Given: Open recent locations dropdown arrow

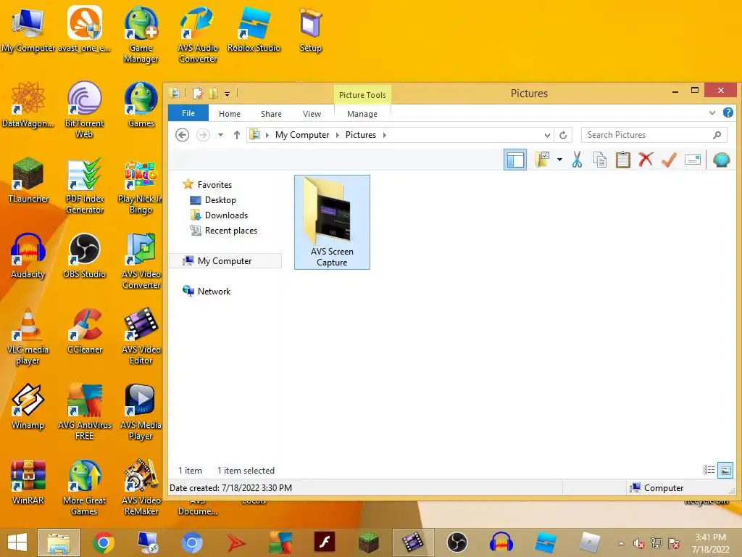Looking at the screenshot, I should pyautogui.click(x=220, y=135).
